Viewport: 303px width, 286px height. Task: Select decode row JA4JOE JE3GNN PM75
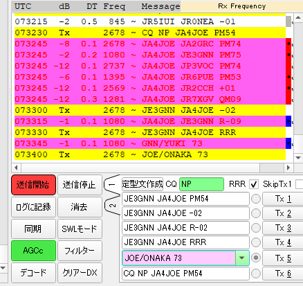(x=150, y=55)
